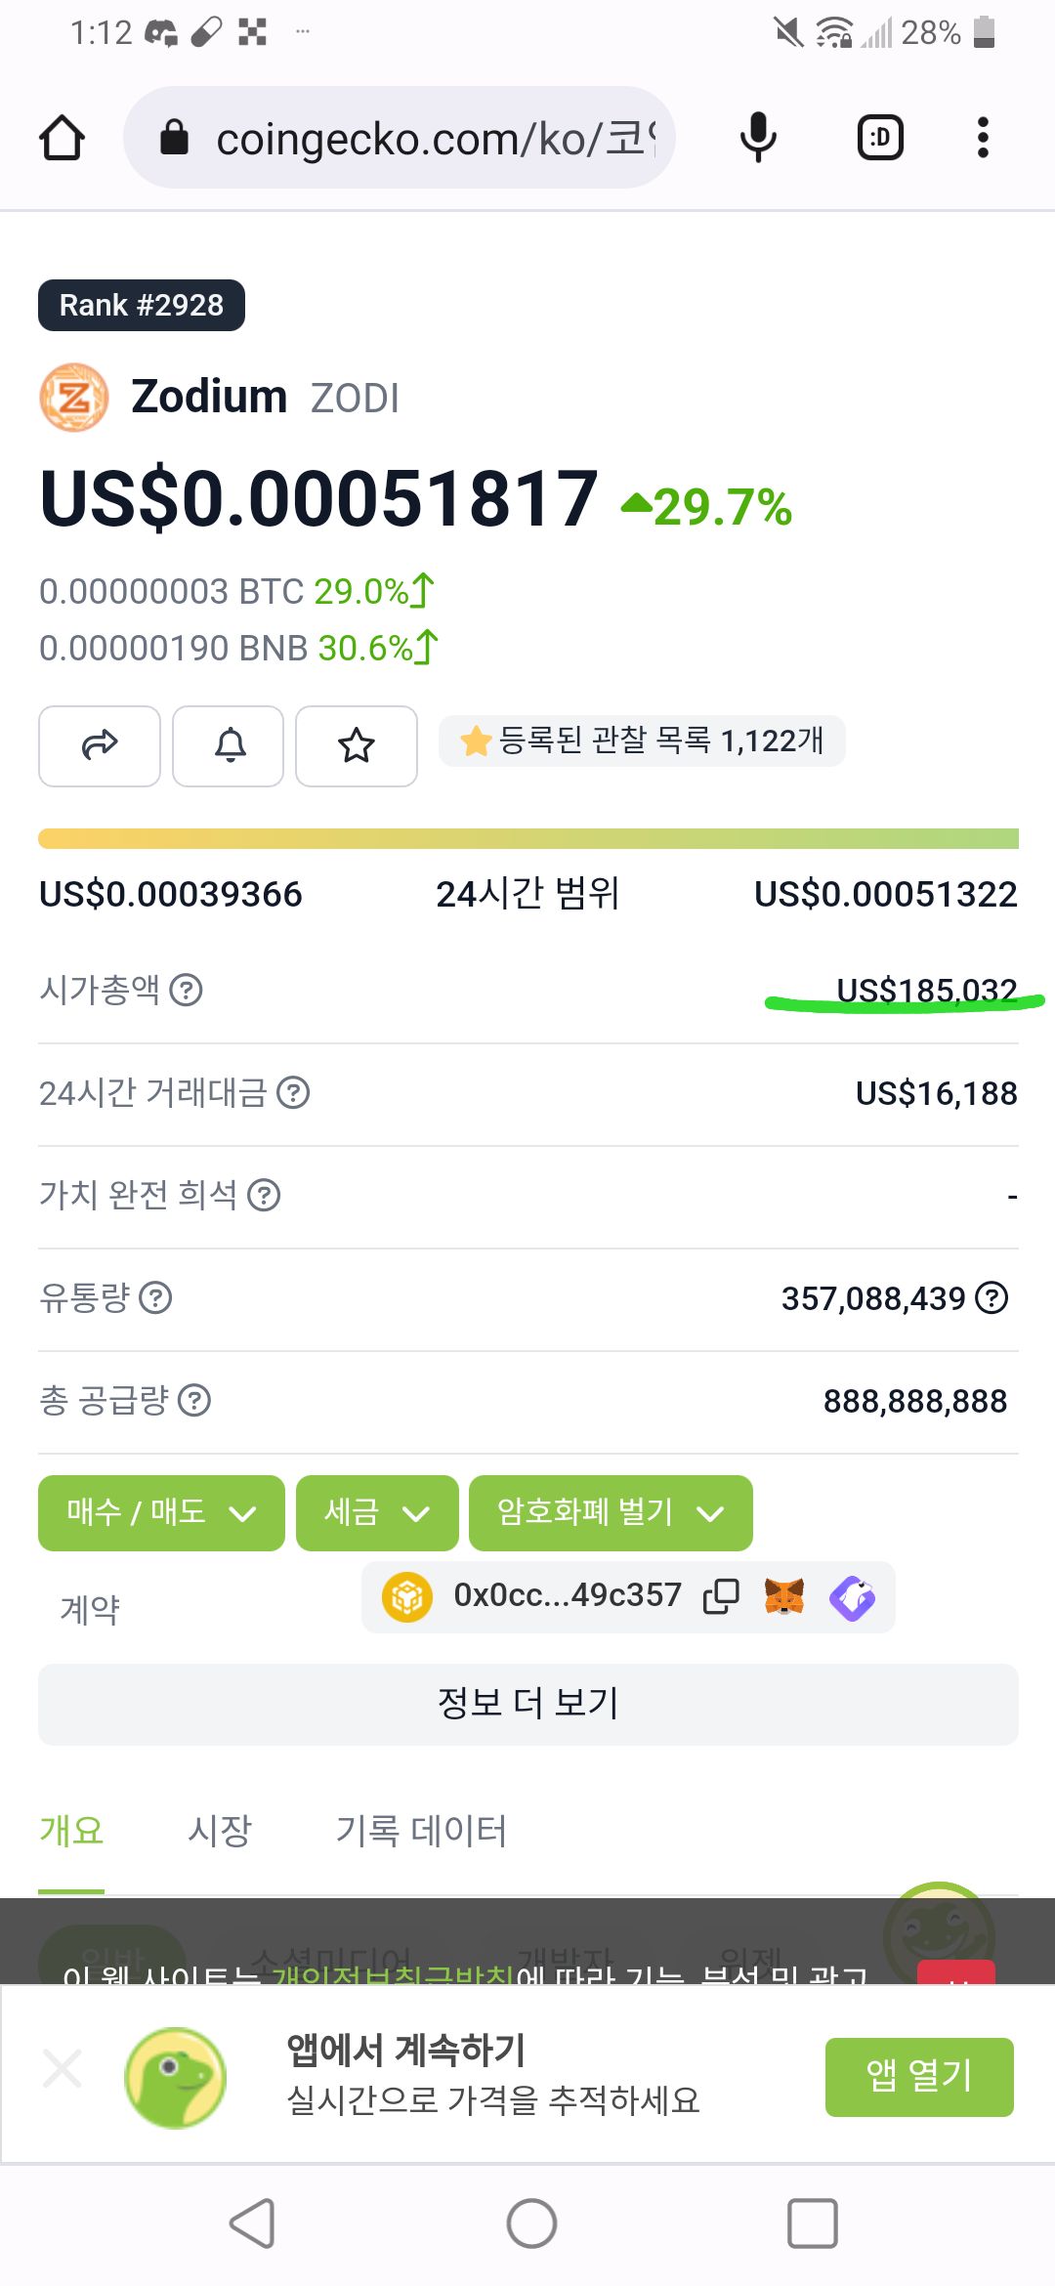Tap the share arrow button for Zodium

100,746
